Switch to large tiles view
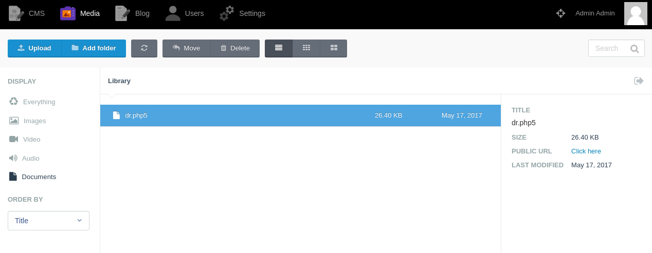The width and height of the screenshot is (652, 253). 334,48
